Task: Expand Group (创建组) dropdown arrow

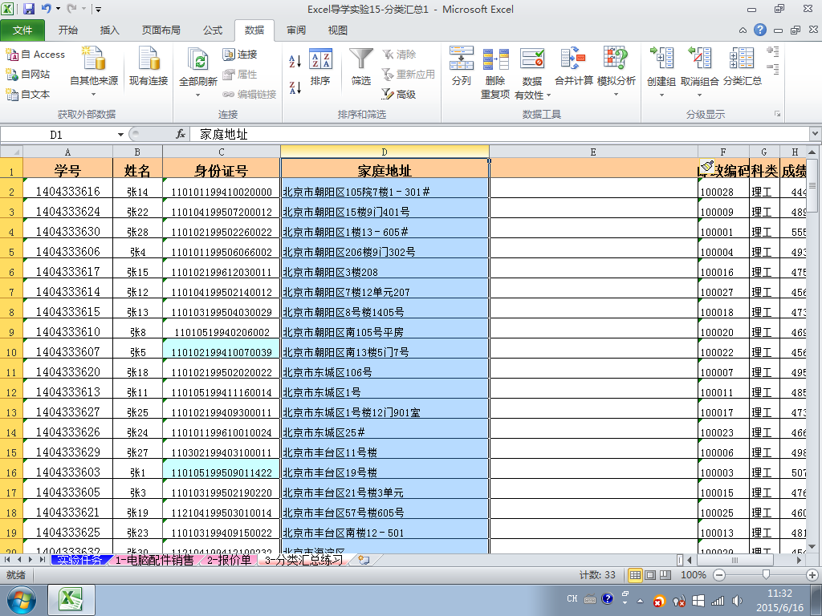Action: [661, 95]
